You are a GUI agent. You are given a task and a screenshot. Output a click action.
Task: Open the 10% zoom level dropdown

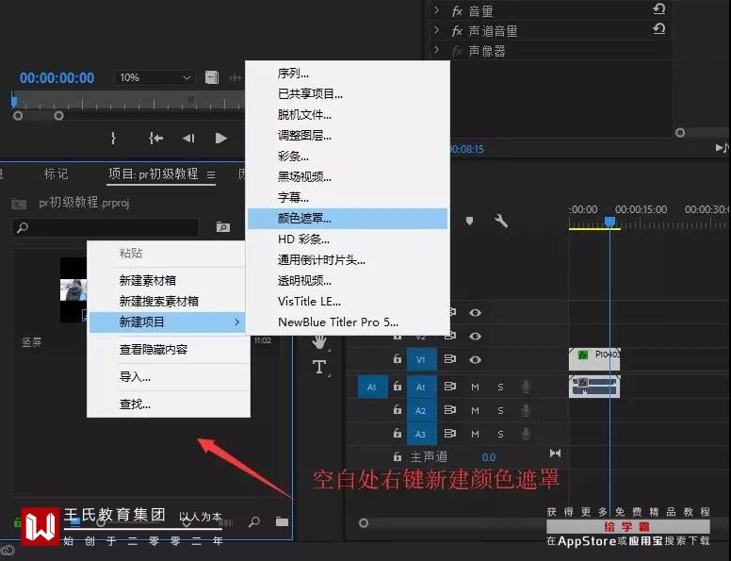tap(154, 77)
